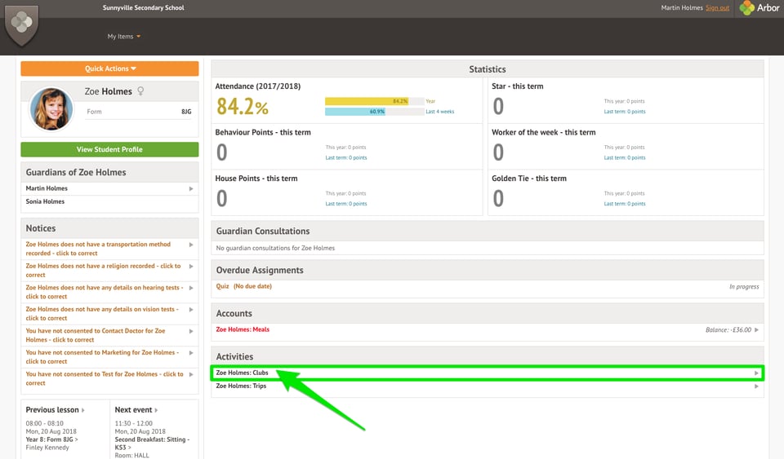784x459 pixels.
Task: Click the female gender symbol beside Zoe Holmes
Action: click(140, 91)
